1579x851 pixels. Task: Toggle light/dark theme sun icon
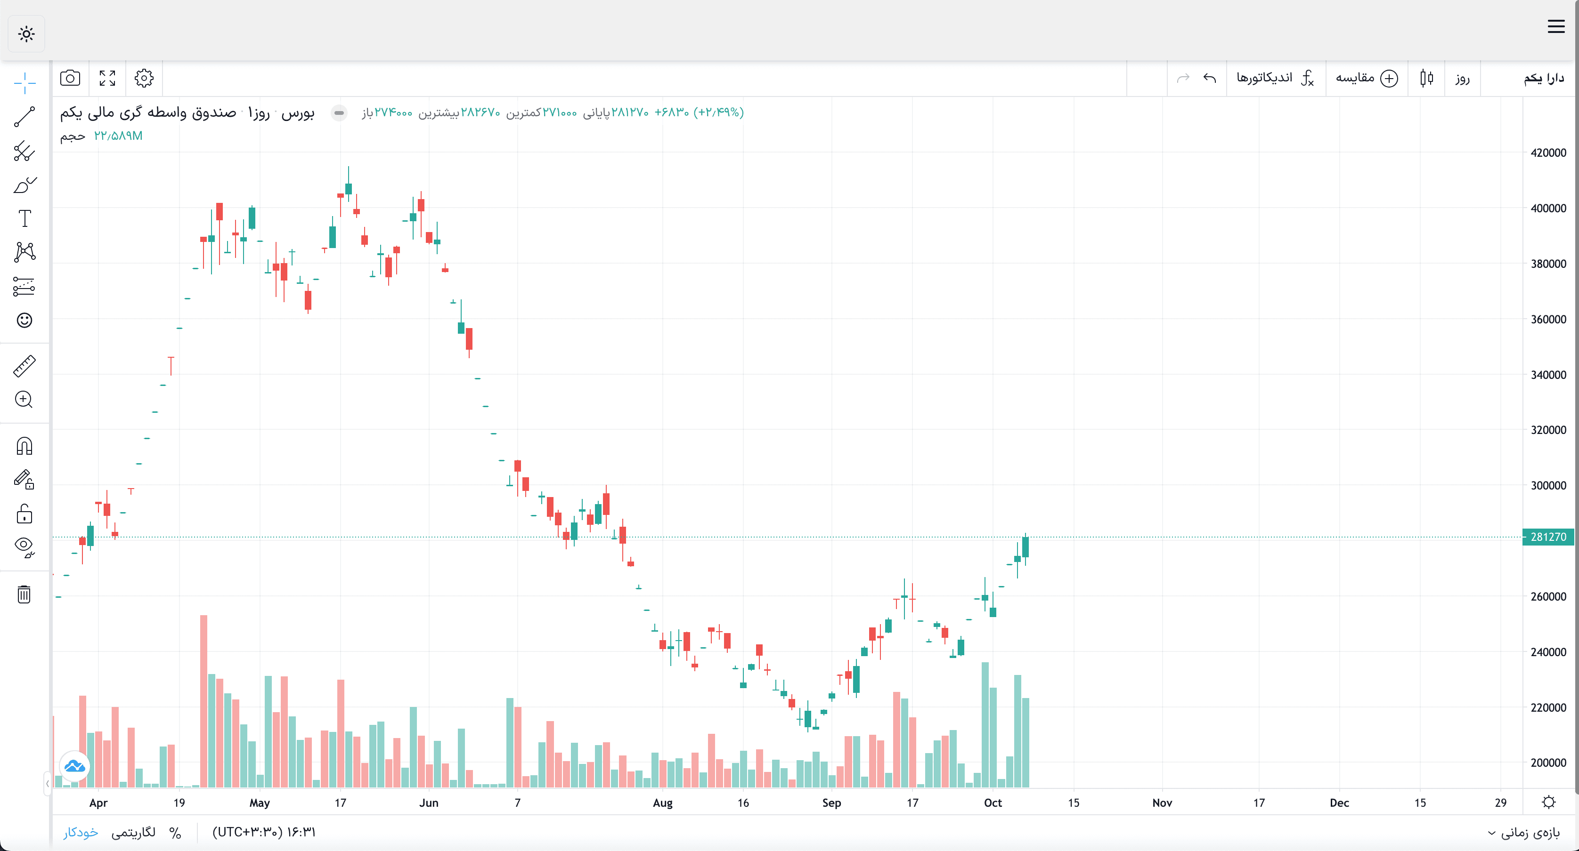click(26, 34)
